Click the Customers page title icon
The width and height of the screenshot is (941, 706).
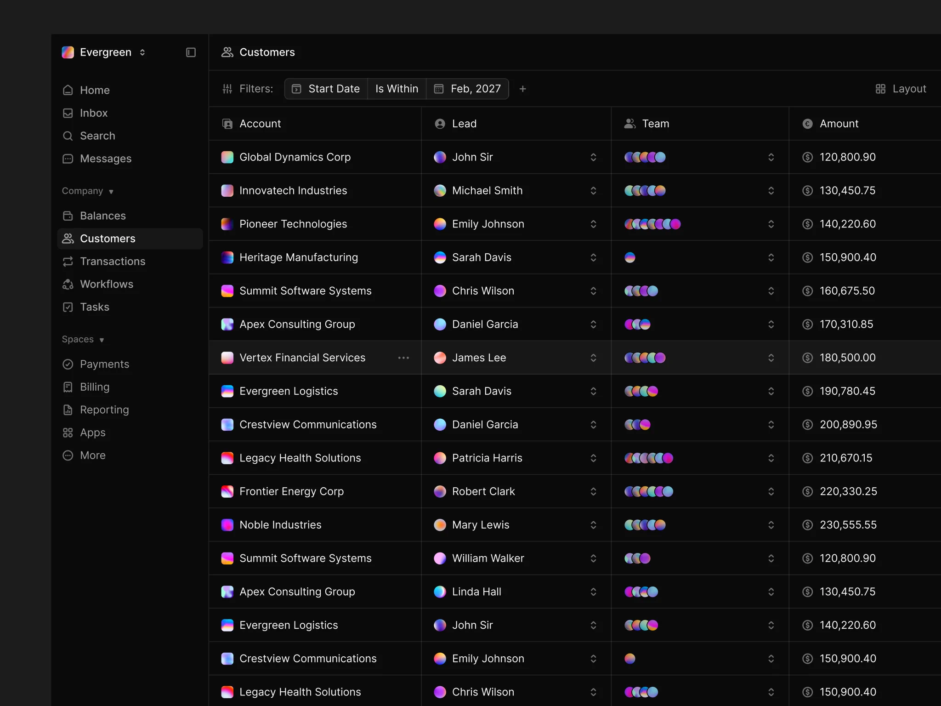227,52
